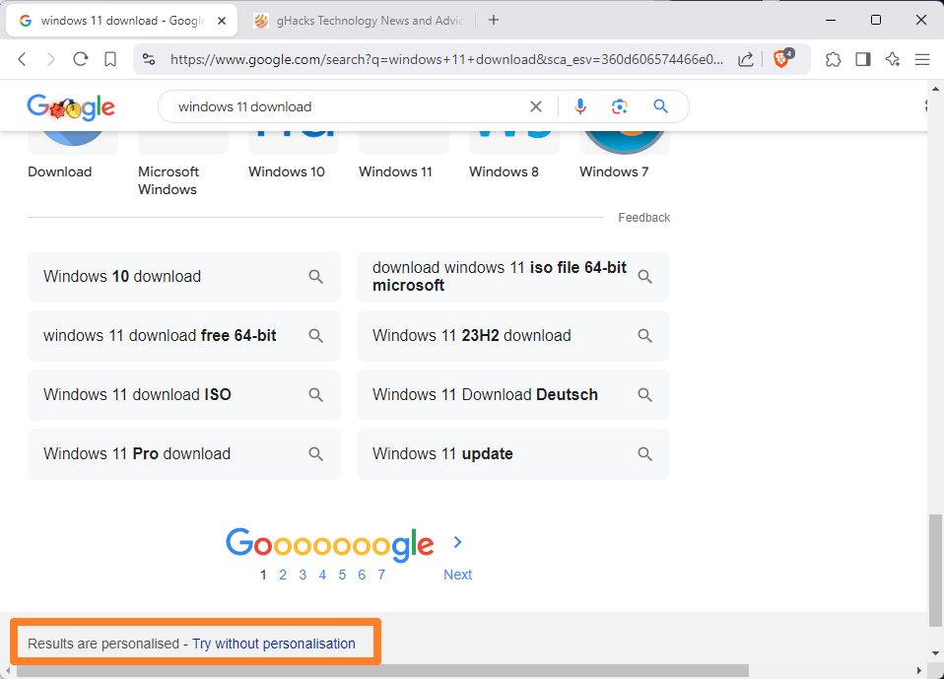Go to results page 2
Image resolution: width=944 pixels, height=679 pixels.
tap(283, 575)
